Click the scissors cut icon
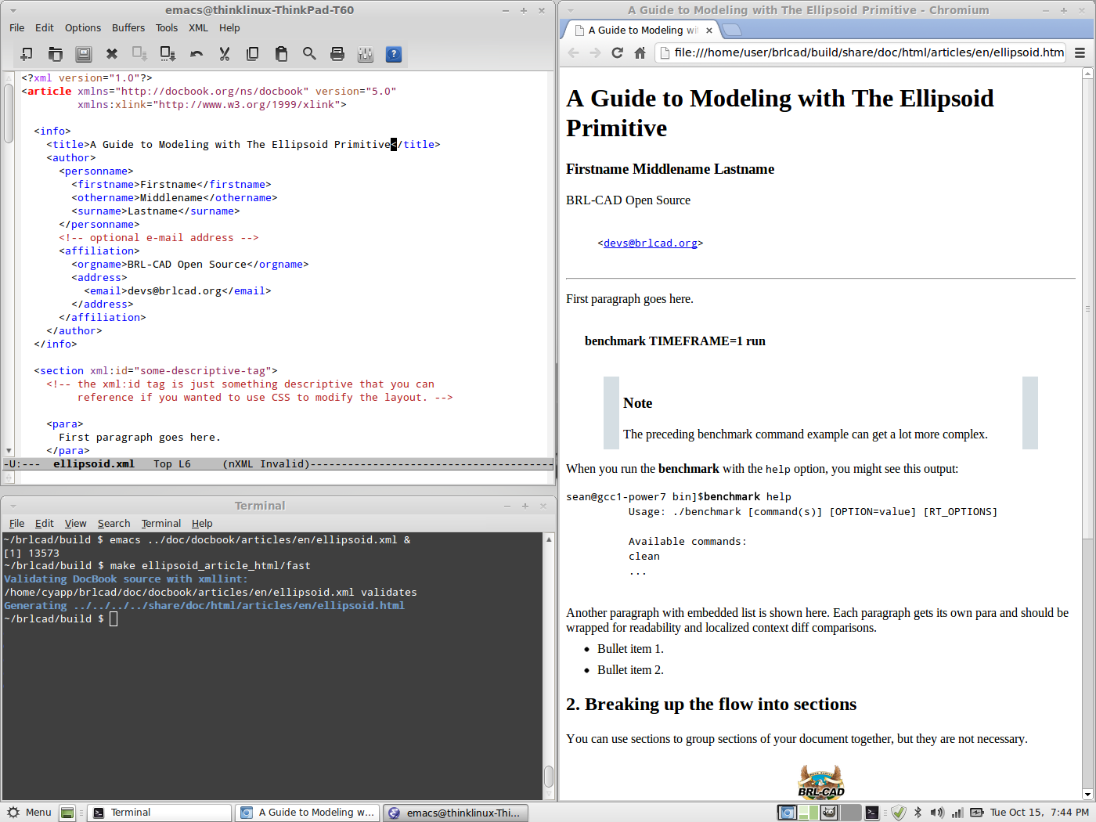1096x822 pixels. (x=225, y=54)
